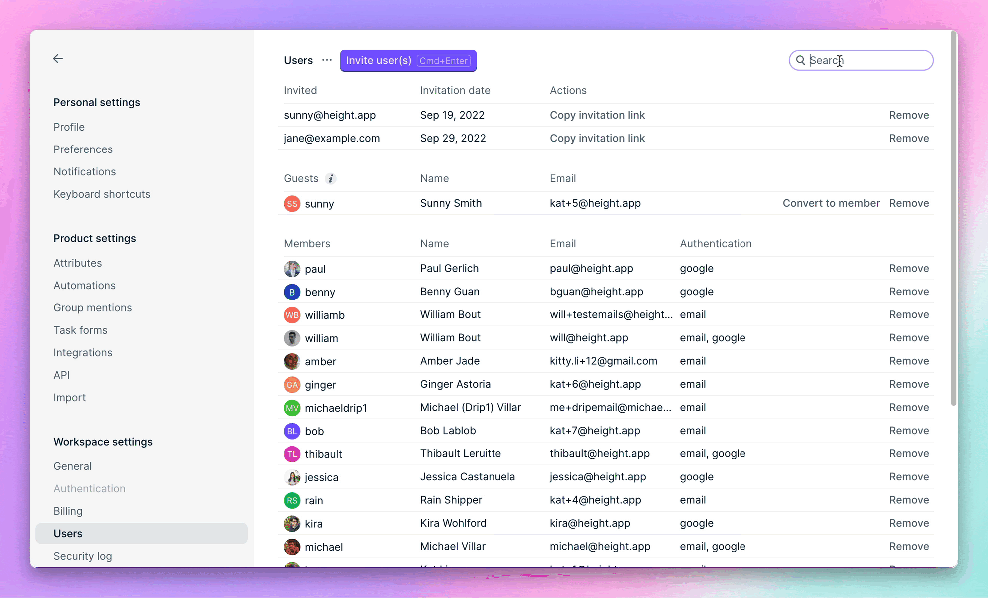Click the Invite user(s) button

(408, 61)
